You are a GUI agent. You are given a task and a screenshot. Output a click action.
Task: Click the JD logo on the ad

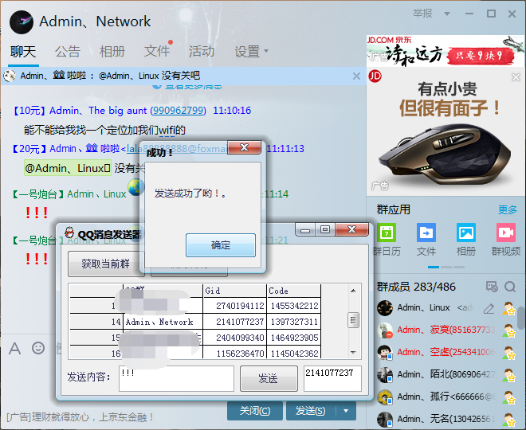[x=375, y=76]
